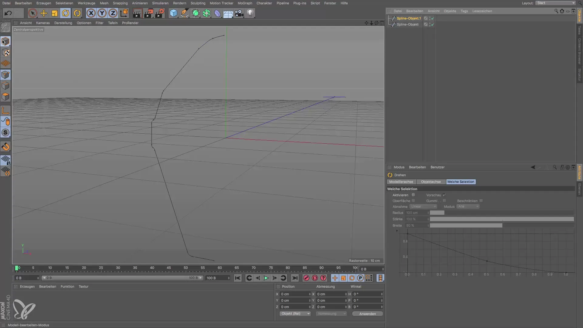Screen dimensions: 583x328
Task: Add a floor environment object
Action: [228, 13]
